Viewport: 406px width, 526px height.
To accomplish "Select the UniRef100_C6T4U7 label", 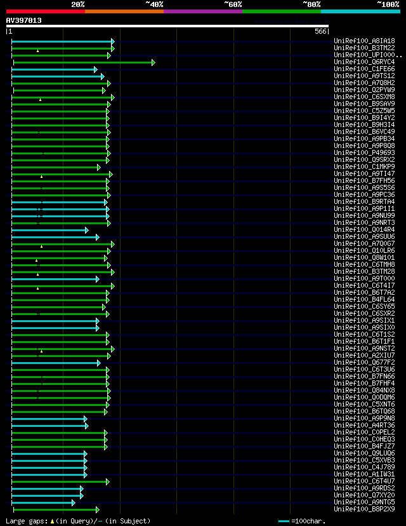I will 364,482.
